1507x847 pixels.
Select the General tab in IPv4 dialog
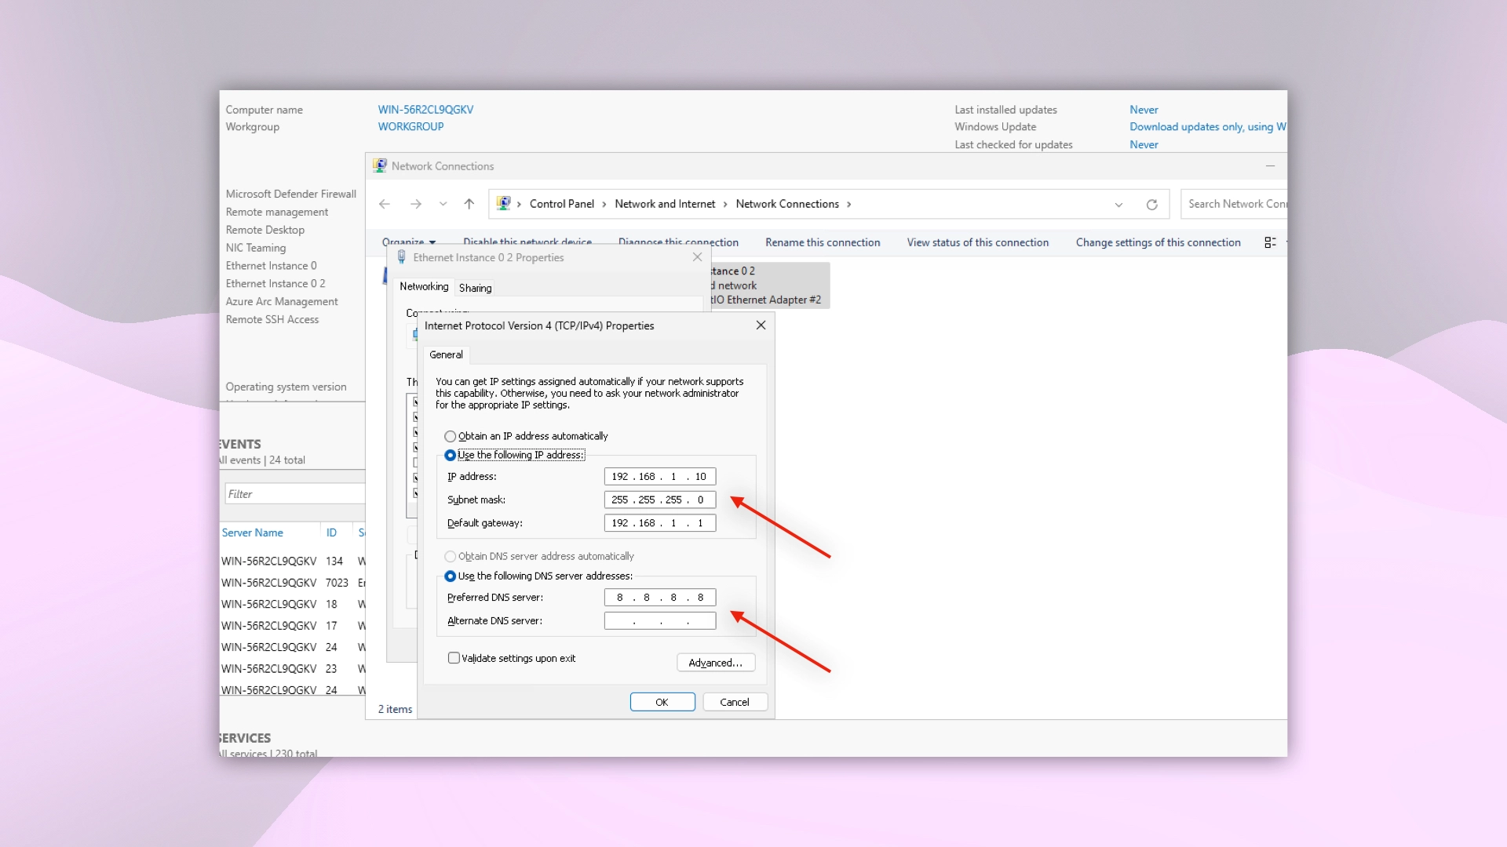tap(446, 354)
